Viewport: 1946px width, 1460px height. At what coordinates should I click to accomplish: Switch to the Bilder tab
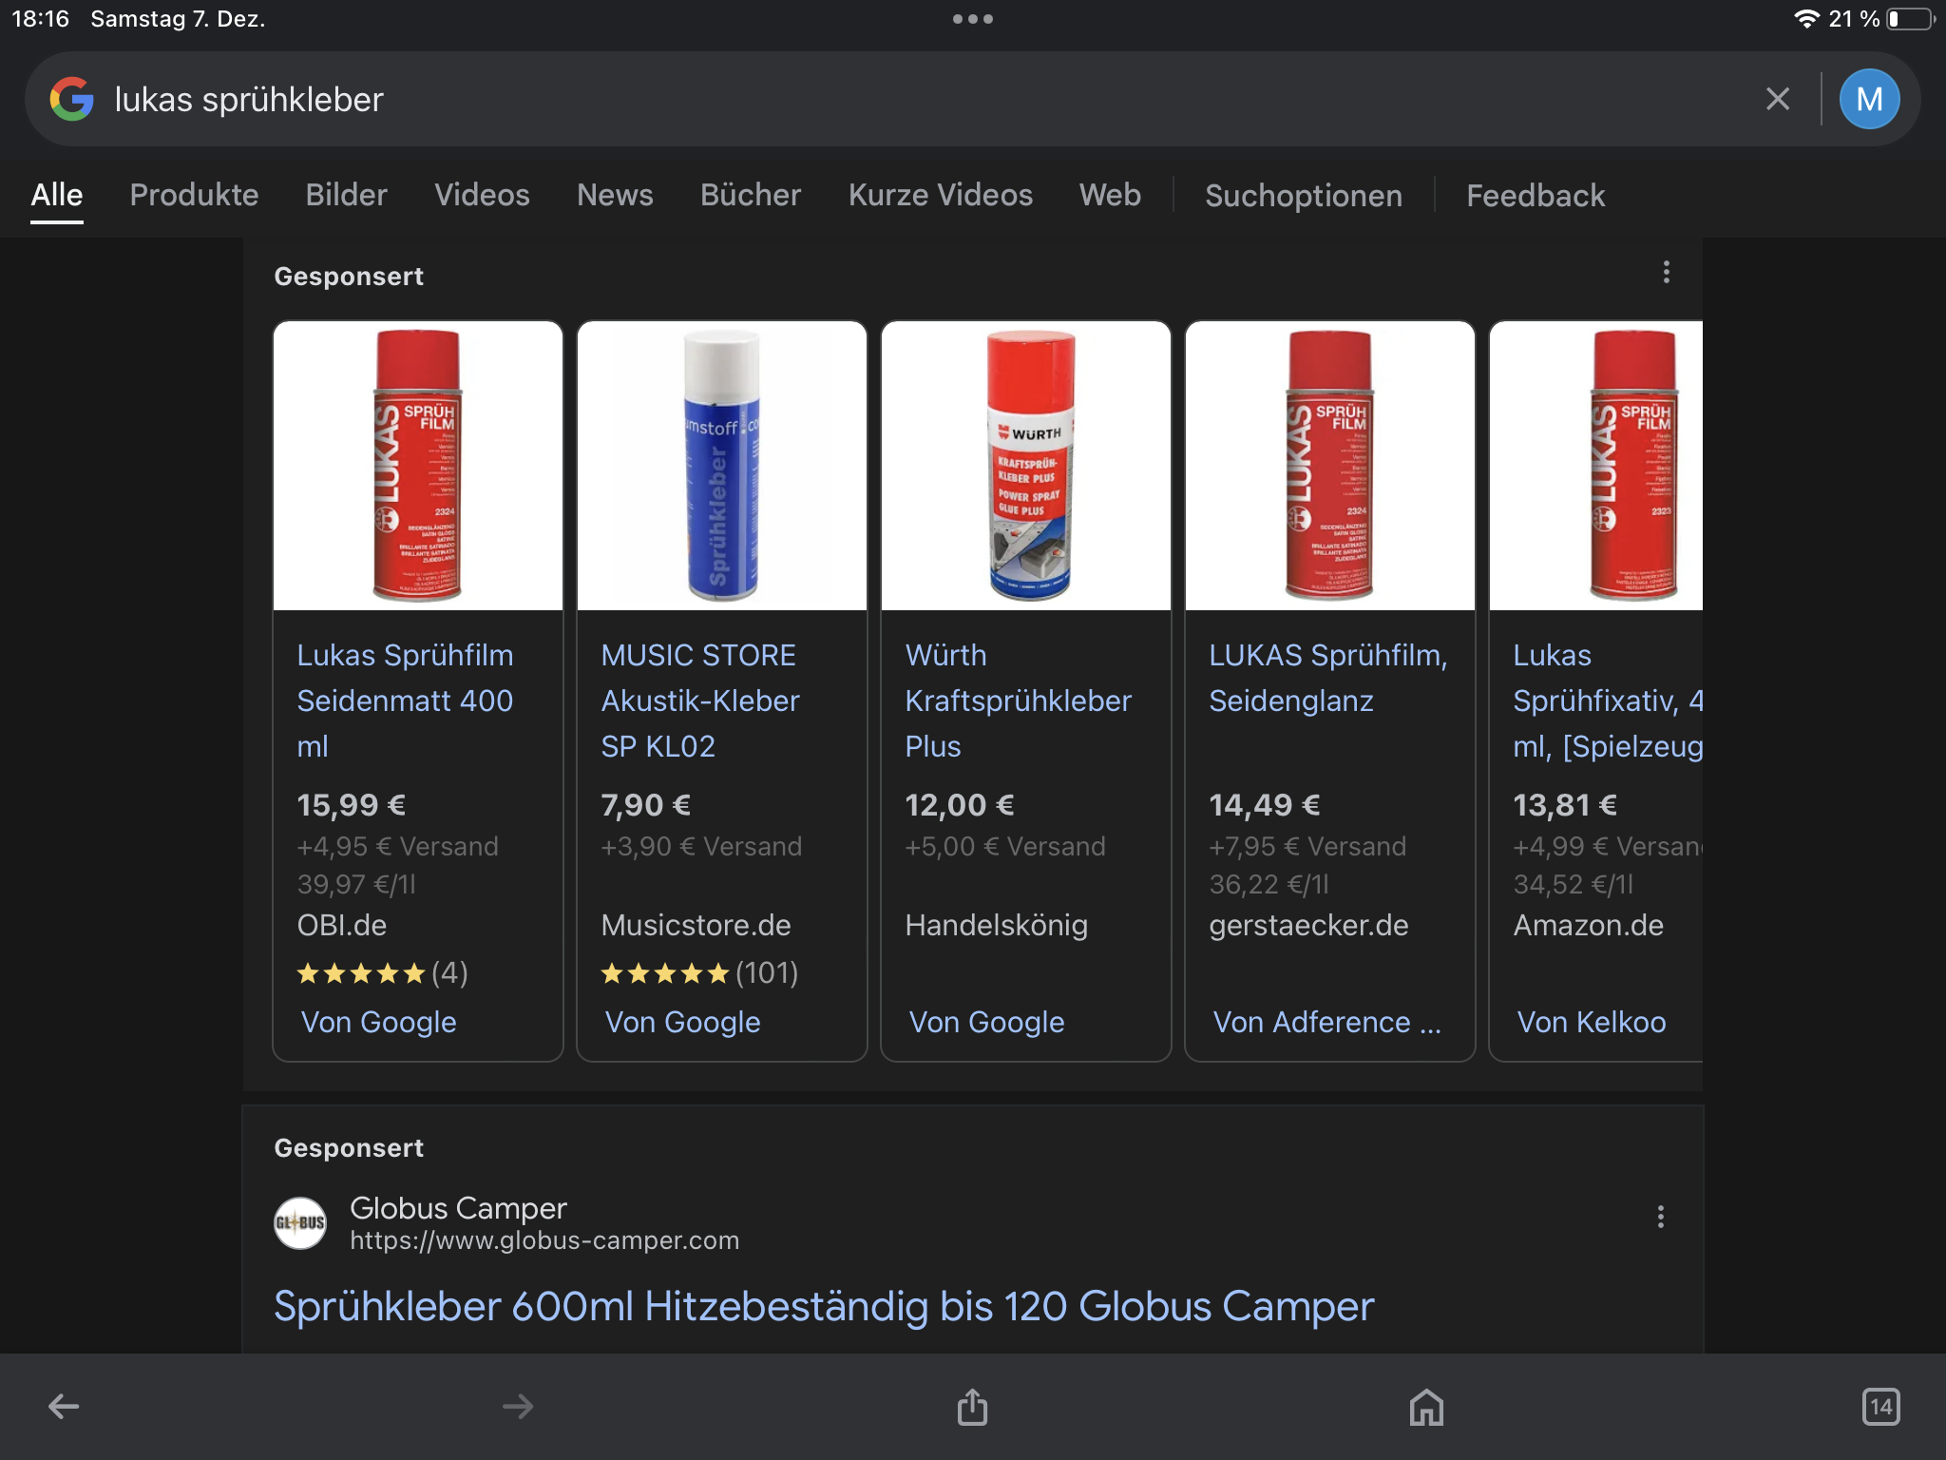click(x=346, y=195)
